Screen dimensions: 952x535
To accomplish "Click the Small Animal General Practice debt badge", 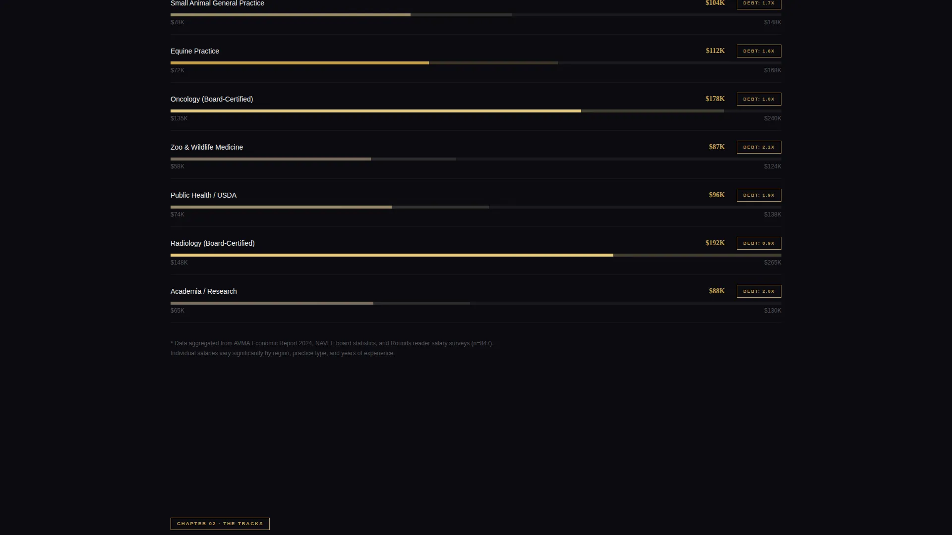I will click(759, 3).
